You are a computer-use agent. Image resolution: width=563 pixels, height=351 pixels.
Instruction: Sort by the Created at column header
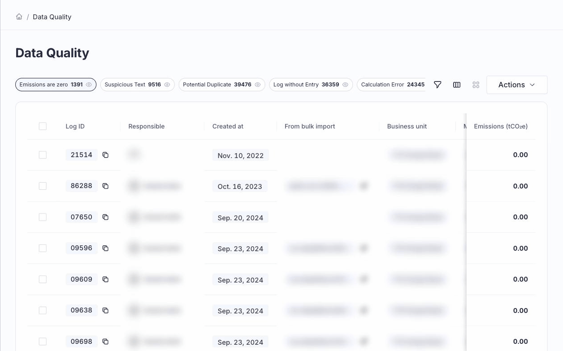point(228,126)
